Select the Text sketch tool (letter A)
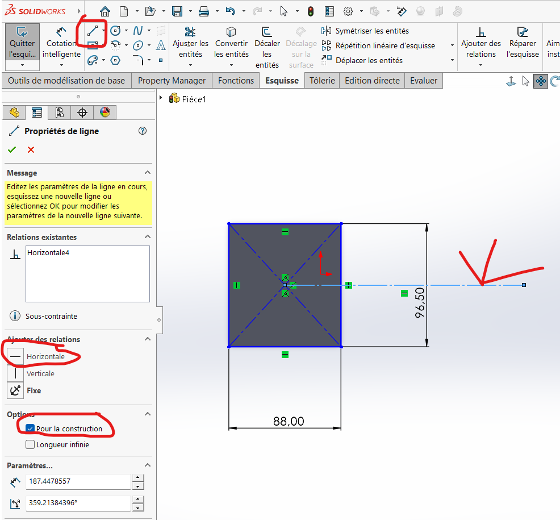This screenshot has width=560, height=520. pos(161,45)
